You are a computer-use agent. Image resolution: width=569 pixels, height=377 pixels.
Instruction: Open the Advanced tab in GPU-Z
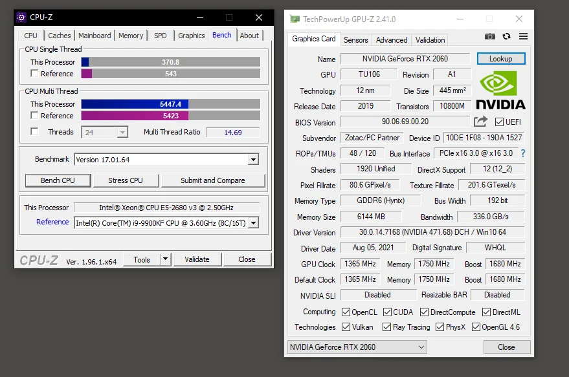pyautogui.click(x=392, y=40)
